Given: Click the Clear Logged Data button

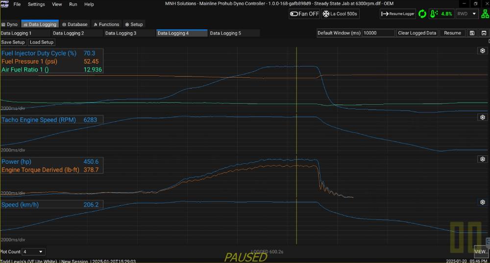Looking at the screenshot, I should (x=417, y=33).
